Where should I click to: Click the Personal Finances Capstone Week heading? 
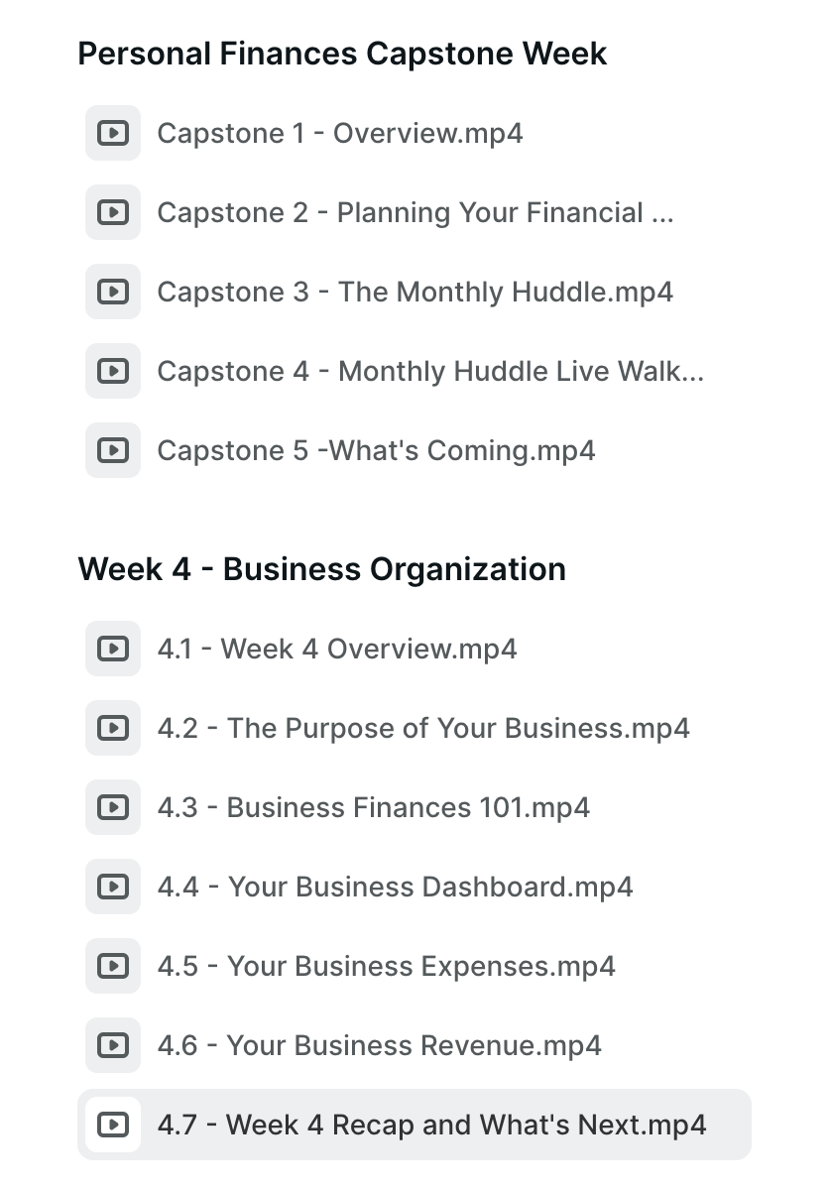tap(342, 54)
